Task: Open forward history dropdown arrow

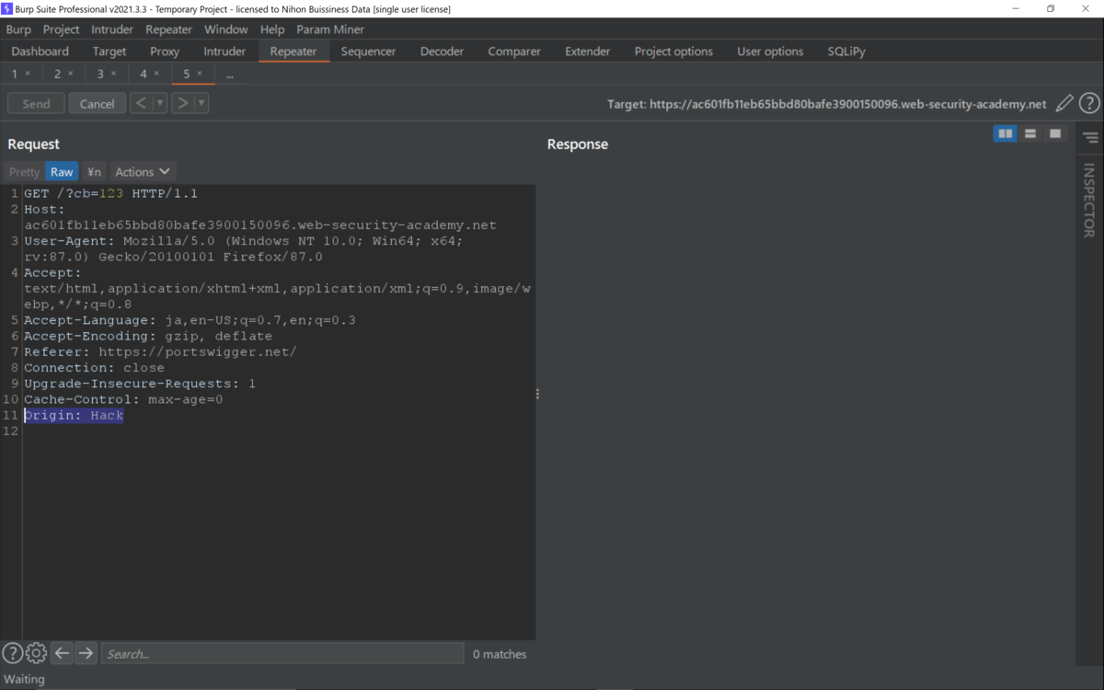Action: [x=201, y=103]
